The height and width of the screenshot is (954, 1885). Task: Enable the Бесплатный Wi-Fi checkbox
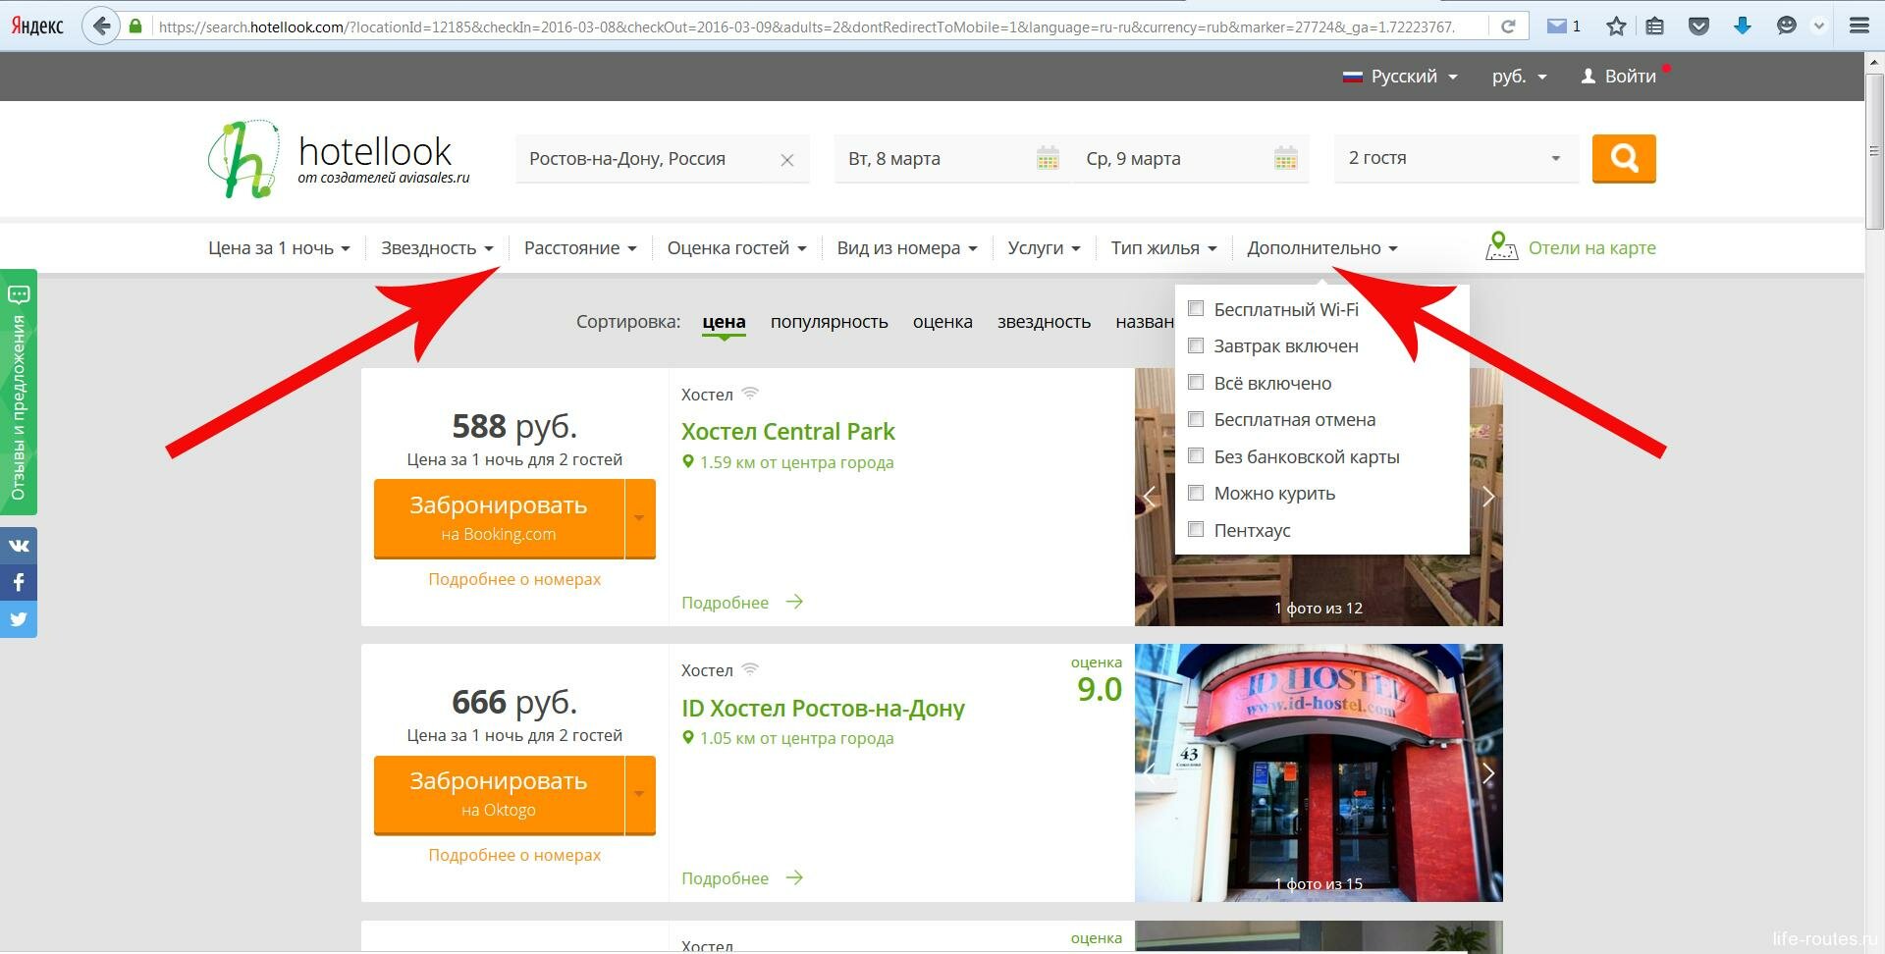coord(1196,309)
